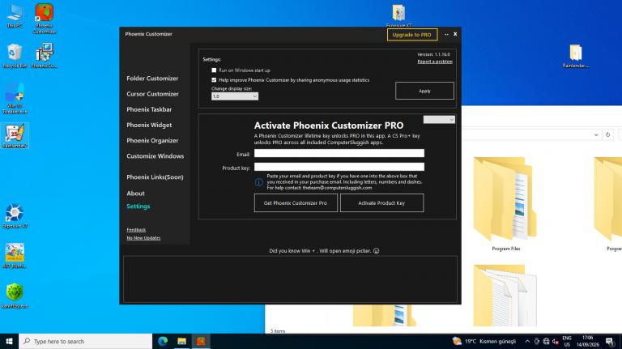The height and width of the screenshot is (349, 622).
Task: Click the meet-now tray icon beside network icon
Action: pos(537,341)
